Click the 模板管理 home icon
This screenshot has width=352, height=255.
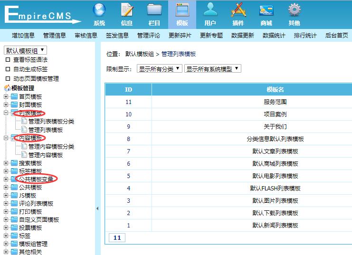coord(8,88)
